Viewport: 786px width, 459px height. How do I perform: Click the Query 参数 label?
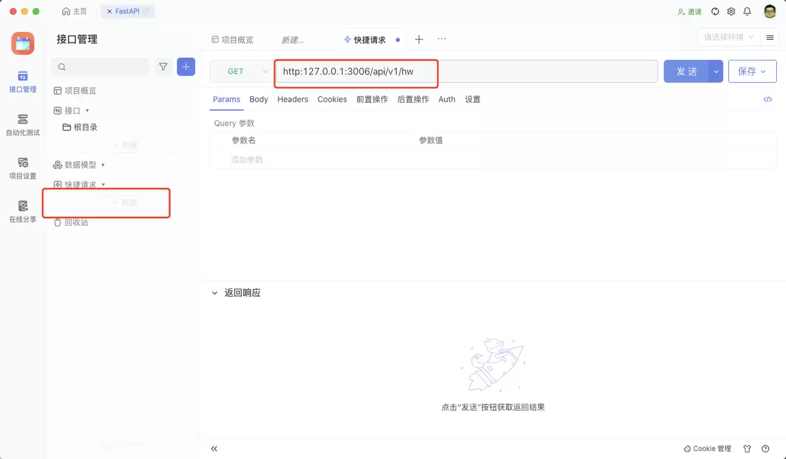(234, 123)
